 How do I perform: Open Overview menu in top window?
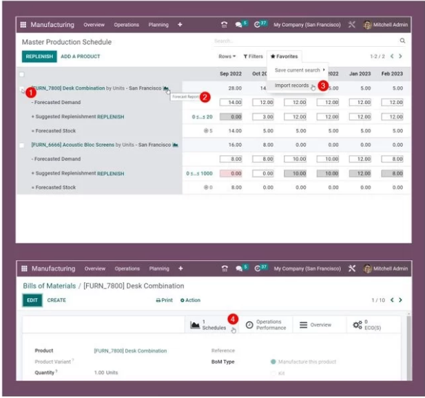[x=94, y=25]
